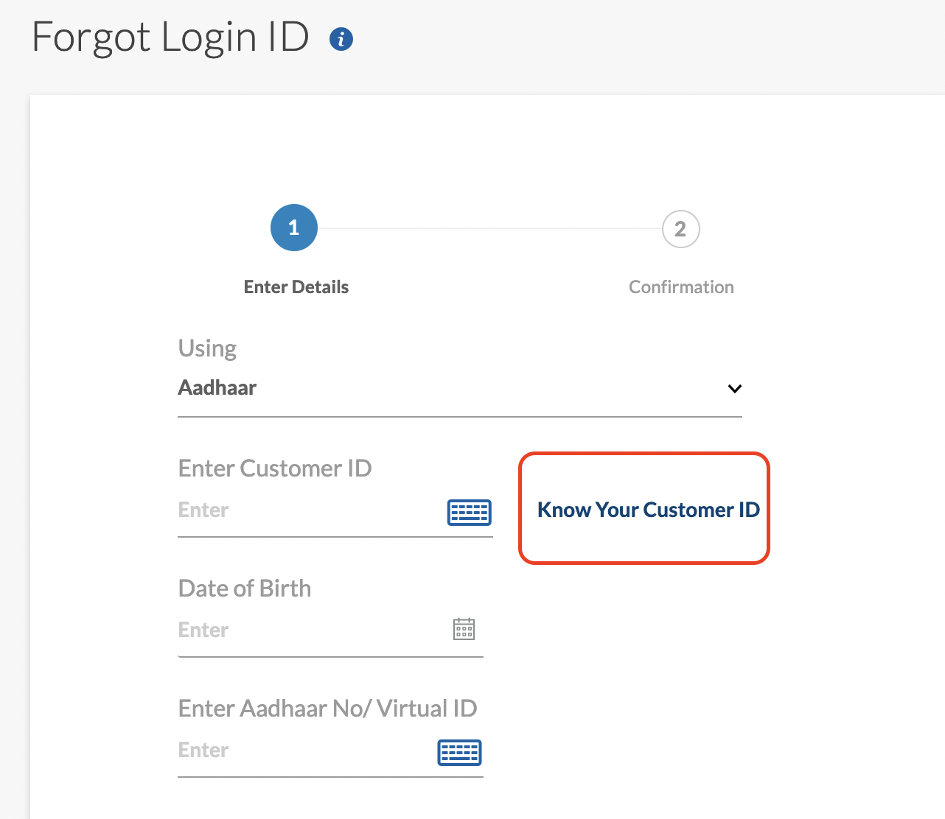
Task: Open the Date of Birth calendar picker
Action: (464, 629)
